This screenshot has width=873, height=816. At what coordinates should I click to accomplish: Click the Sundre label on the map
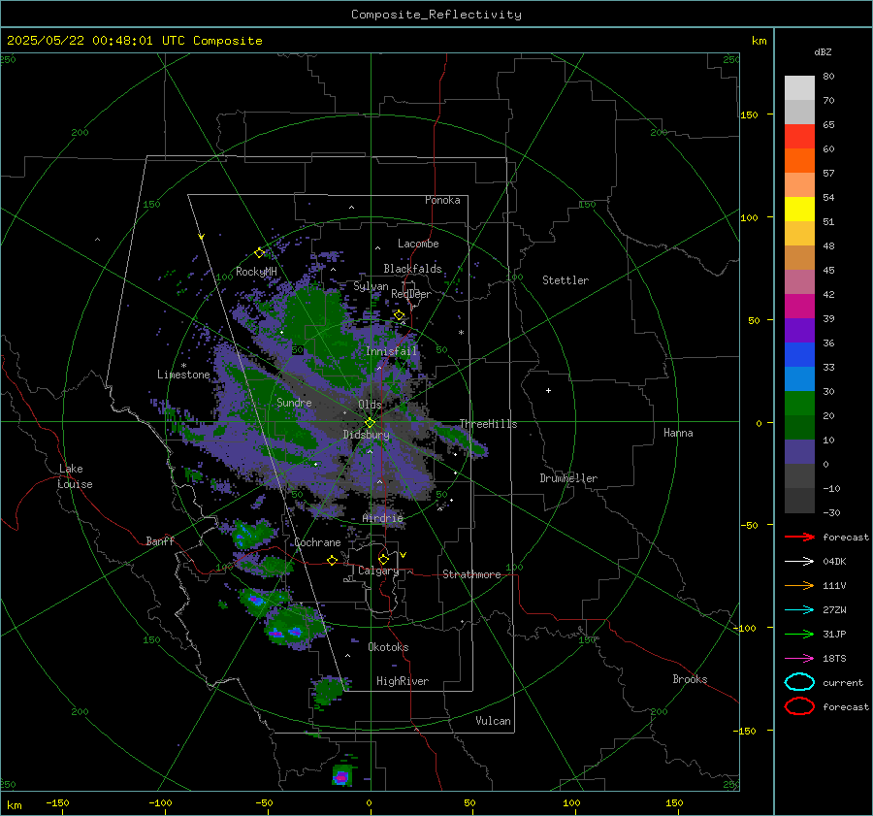click(x=294, y=402)
